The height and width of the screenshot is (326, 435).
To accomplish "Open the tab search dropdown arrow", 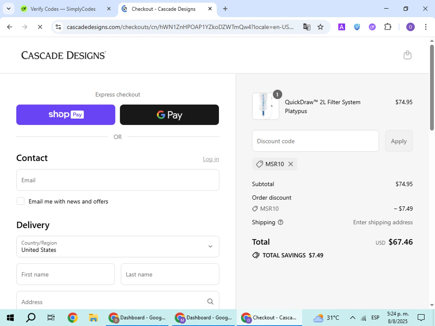I will [x=8, y=9].
